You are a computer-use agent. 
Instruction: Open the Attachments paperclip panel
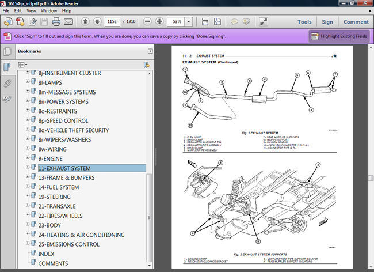pyautogui.click(x=7, y=83)
